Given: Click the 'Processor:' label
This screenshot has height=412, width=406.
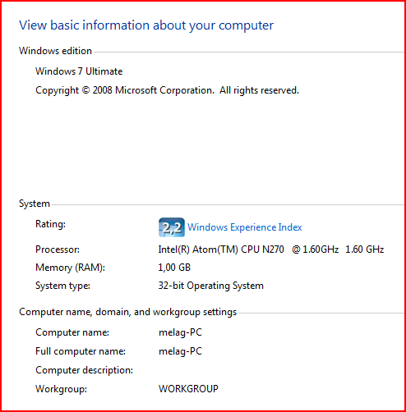Looking at the screenshot, I should pos(58,249).
